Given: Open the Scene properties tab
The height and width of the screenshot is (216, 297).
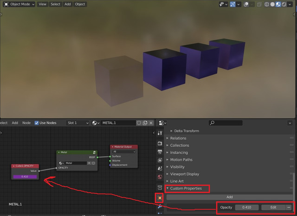Looking at the screenshot, I should tap(160, 169).
